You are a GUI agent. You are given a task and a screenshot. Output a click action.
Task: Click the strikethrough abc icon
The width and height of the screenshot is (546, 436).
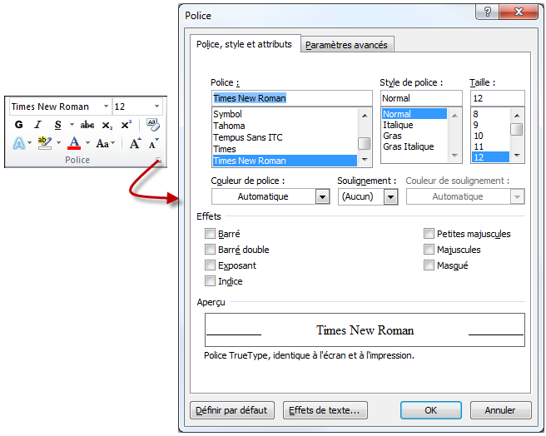pos(87,125)
